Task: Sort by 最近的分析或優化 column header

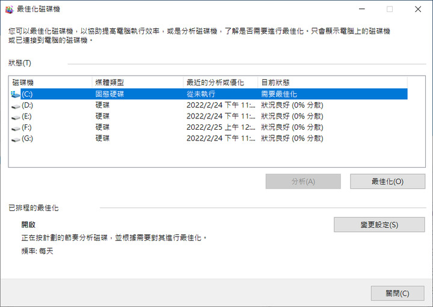Action: tap(221, 82)
